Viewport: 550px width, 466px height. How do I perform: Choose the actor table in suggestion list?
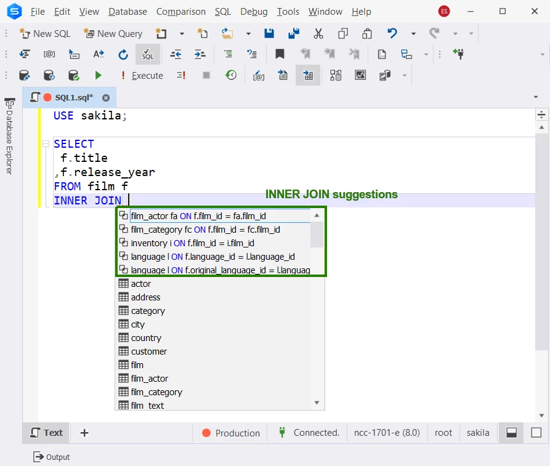coord(213,284)
